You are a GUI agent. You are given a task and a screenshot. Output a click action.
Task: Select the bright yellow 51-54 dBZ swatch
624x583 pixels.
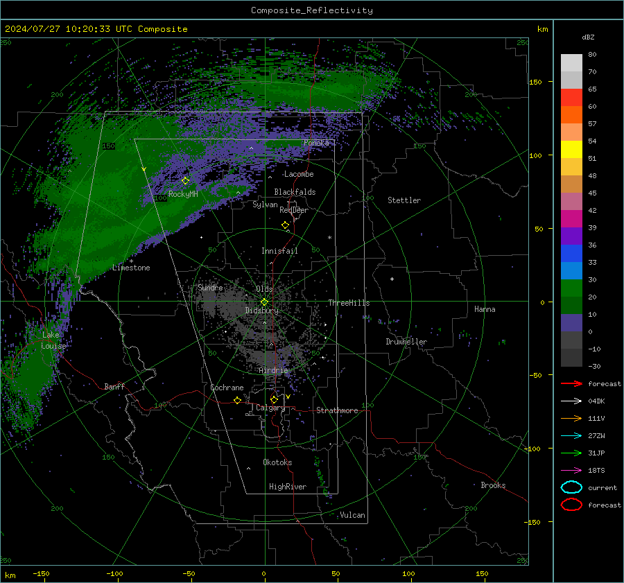pos(571,150)
